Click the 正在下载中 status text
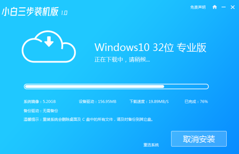This screenshot has height=154, width=239. click(x=122, y=60)
